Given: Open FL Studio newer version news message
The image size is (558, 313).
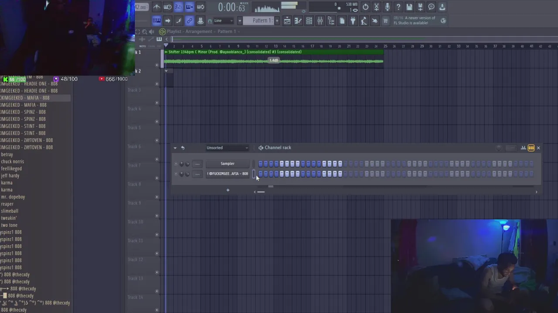Looking at the screenshot, I should coord(415,20).
